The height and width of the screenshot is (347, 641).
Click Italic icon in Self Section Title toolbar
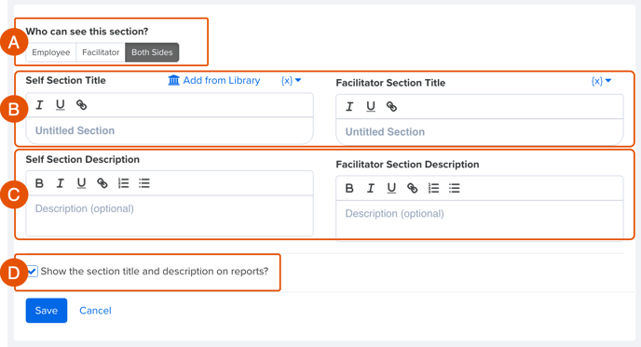[39, 105]
